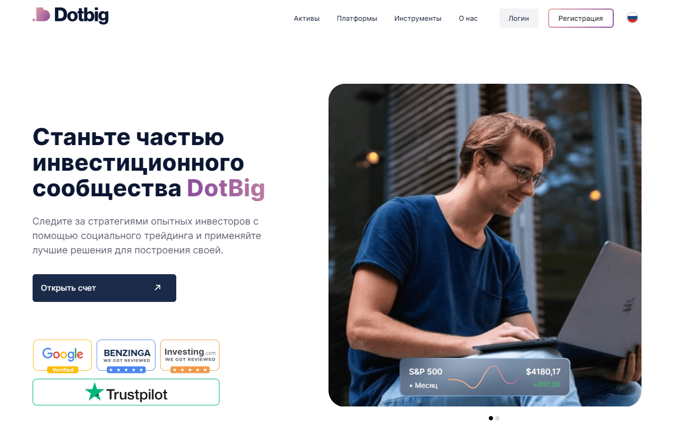
Task: Click the arrow icon on Открыть счет button
Action: 158,288
